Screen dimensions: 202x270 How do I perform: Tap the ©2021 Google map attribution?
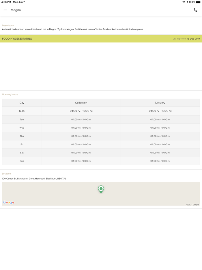(192, 205)
